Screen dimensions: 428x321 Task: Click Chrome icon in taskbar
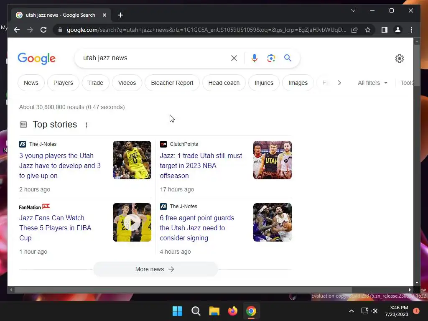251,311
